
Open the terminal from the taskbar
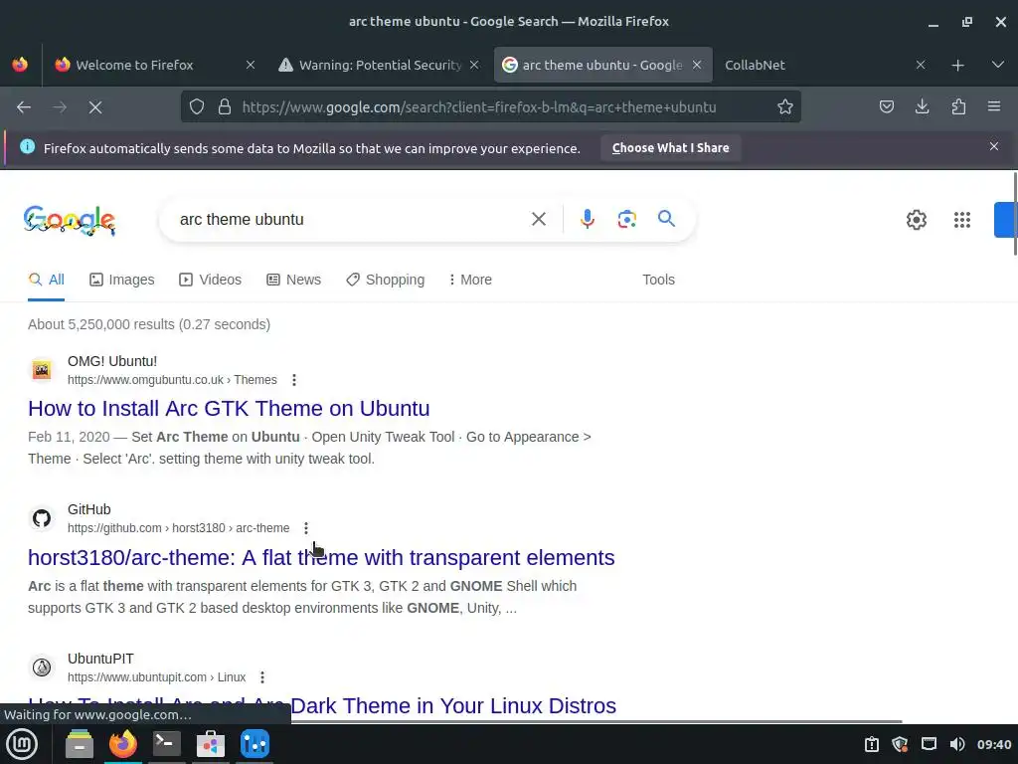166,743
